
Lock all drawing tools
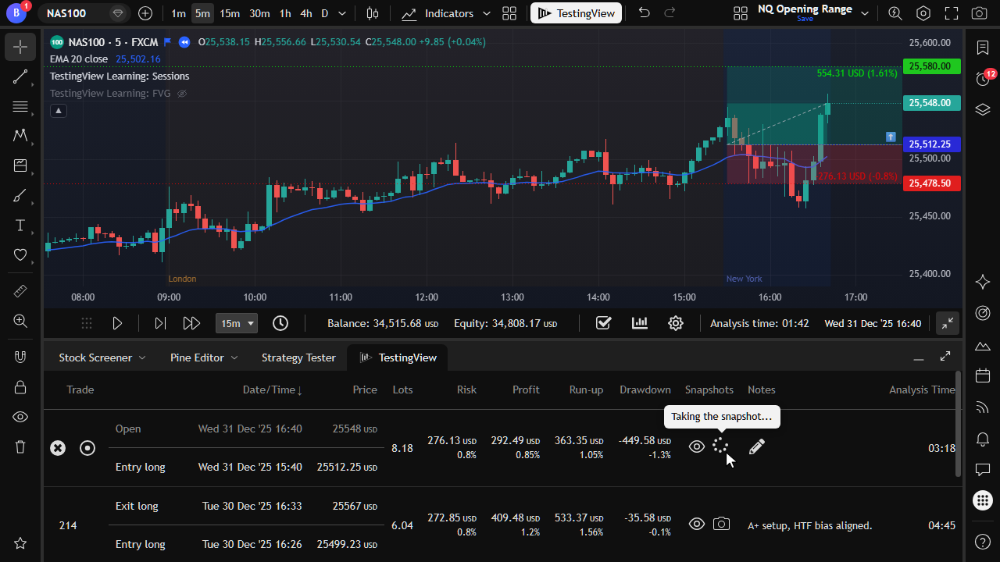click(20, 386)
